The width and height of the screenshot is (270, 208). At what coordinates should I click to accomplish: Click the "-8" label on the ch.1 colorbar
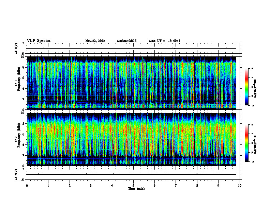coord(251,87)
